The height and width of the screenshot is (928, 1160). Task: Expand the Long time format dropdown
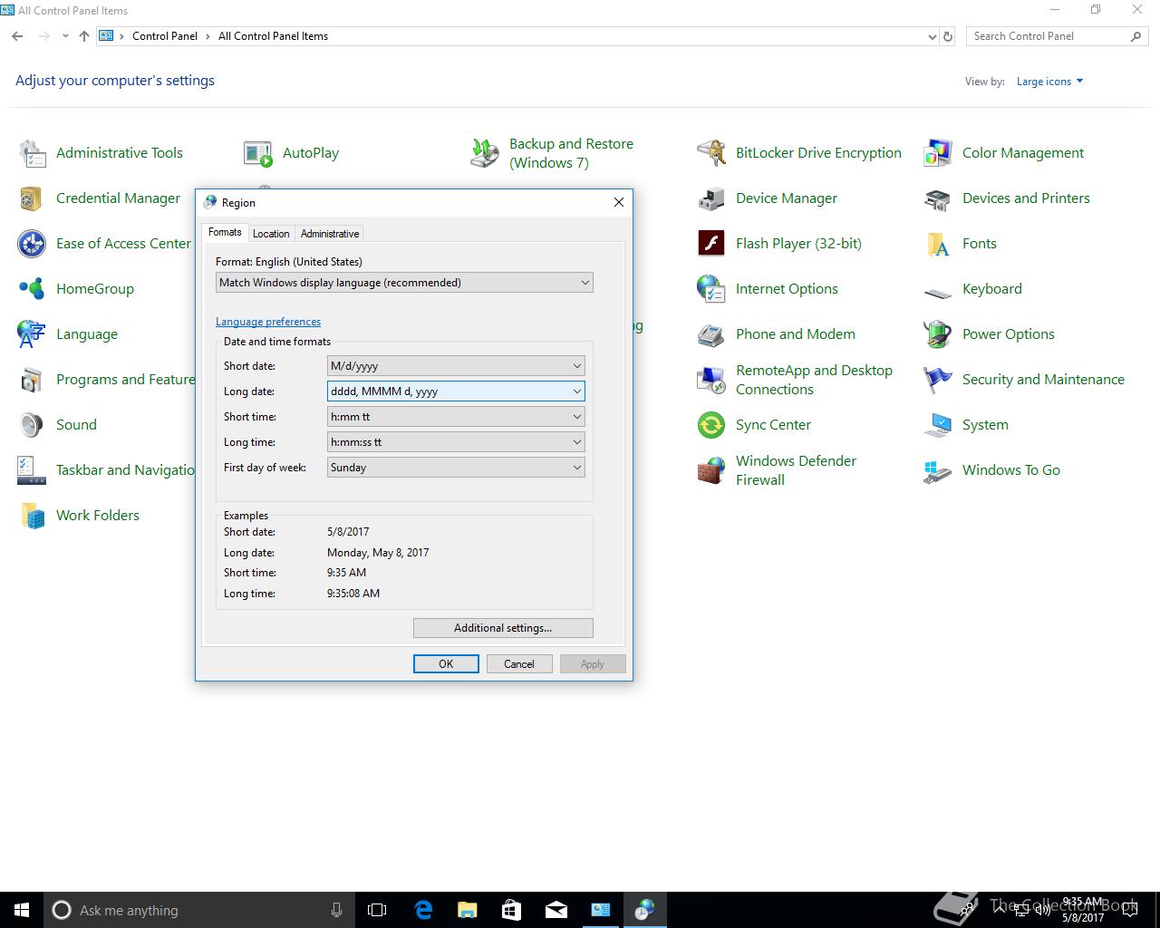click(x=456, y=442)
